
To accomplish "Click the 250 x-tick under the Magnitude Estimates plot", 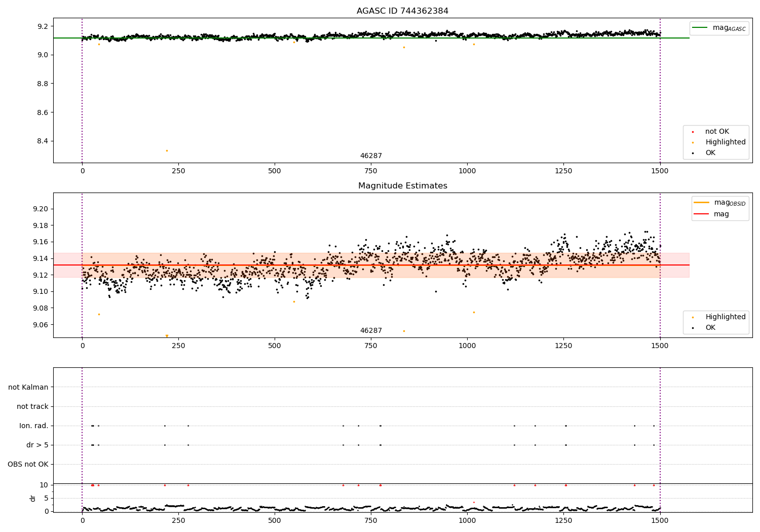I will [x=178, y=346].
